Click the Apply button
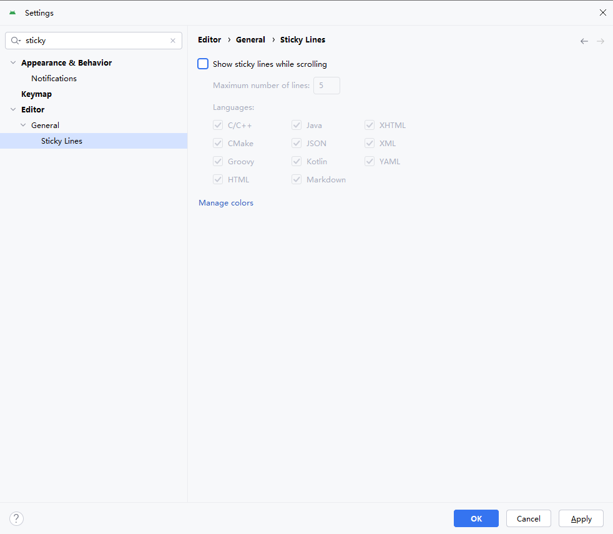Image resolution: width=613 pixels, height=534 pixels. [x=581, y=519]
